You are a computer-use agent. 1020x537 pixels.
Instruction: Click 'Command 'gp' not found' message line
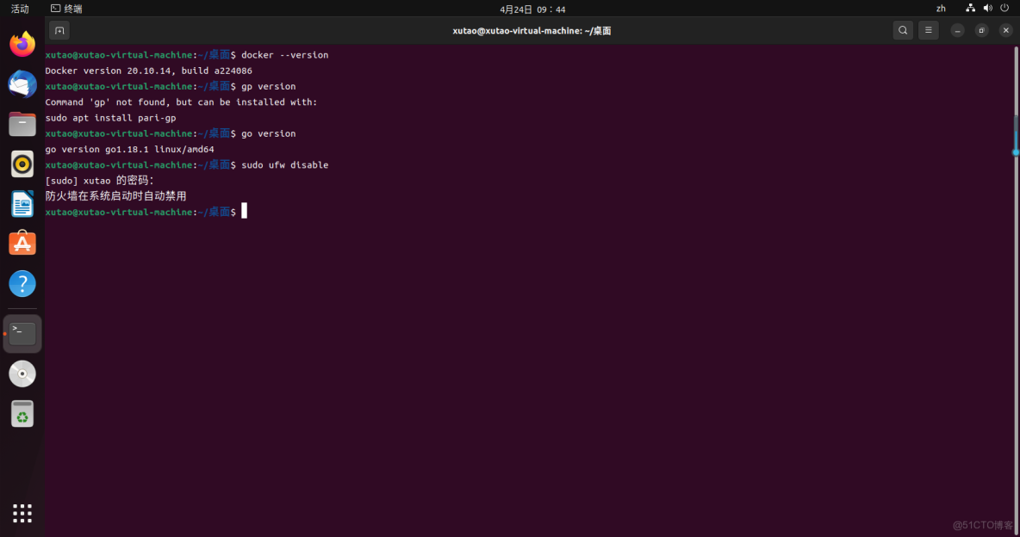[x=181, y=102]
